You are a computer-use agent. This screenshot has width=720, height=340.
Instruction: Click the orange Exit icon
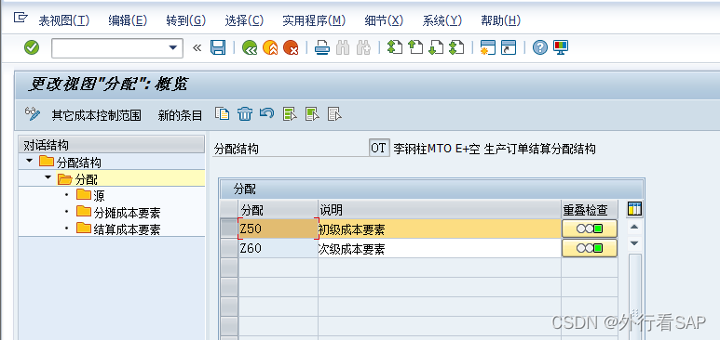(270, 47)
